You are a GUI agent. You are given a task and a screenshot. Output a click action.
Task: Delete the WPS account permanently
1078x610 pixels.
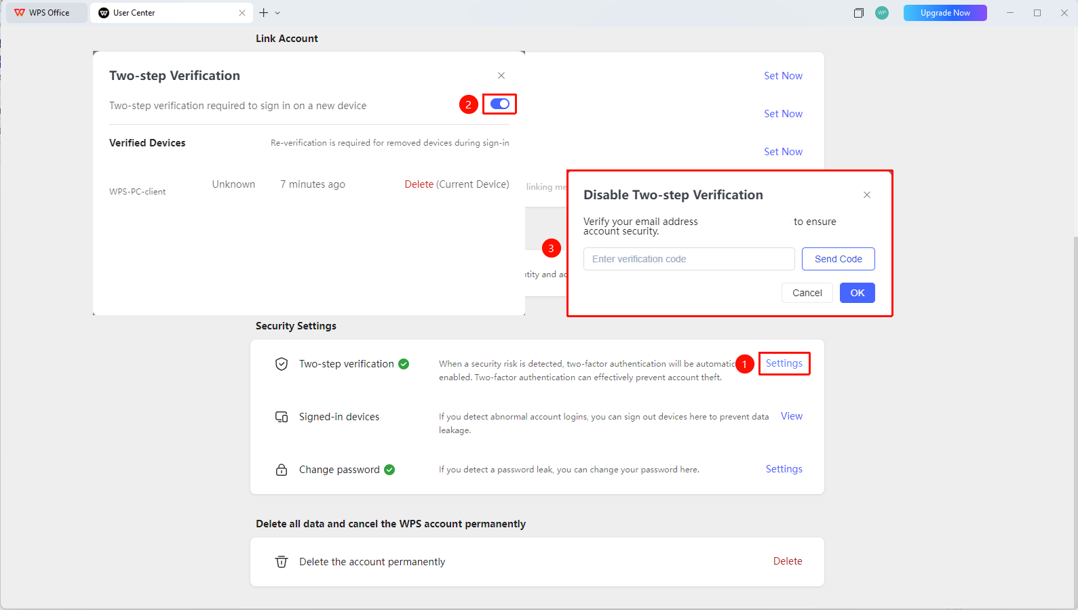pos(788,561)
